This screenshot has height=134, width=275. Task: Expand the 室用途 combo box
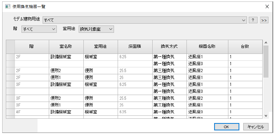tap(96, 29)
